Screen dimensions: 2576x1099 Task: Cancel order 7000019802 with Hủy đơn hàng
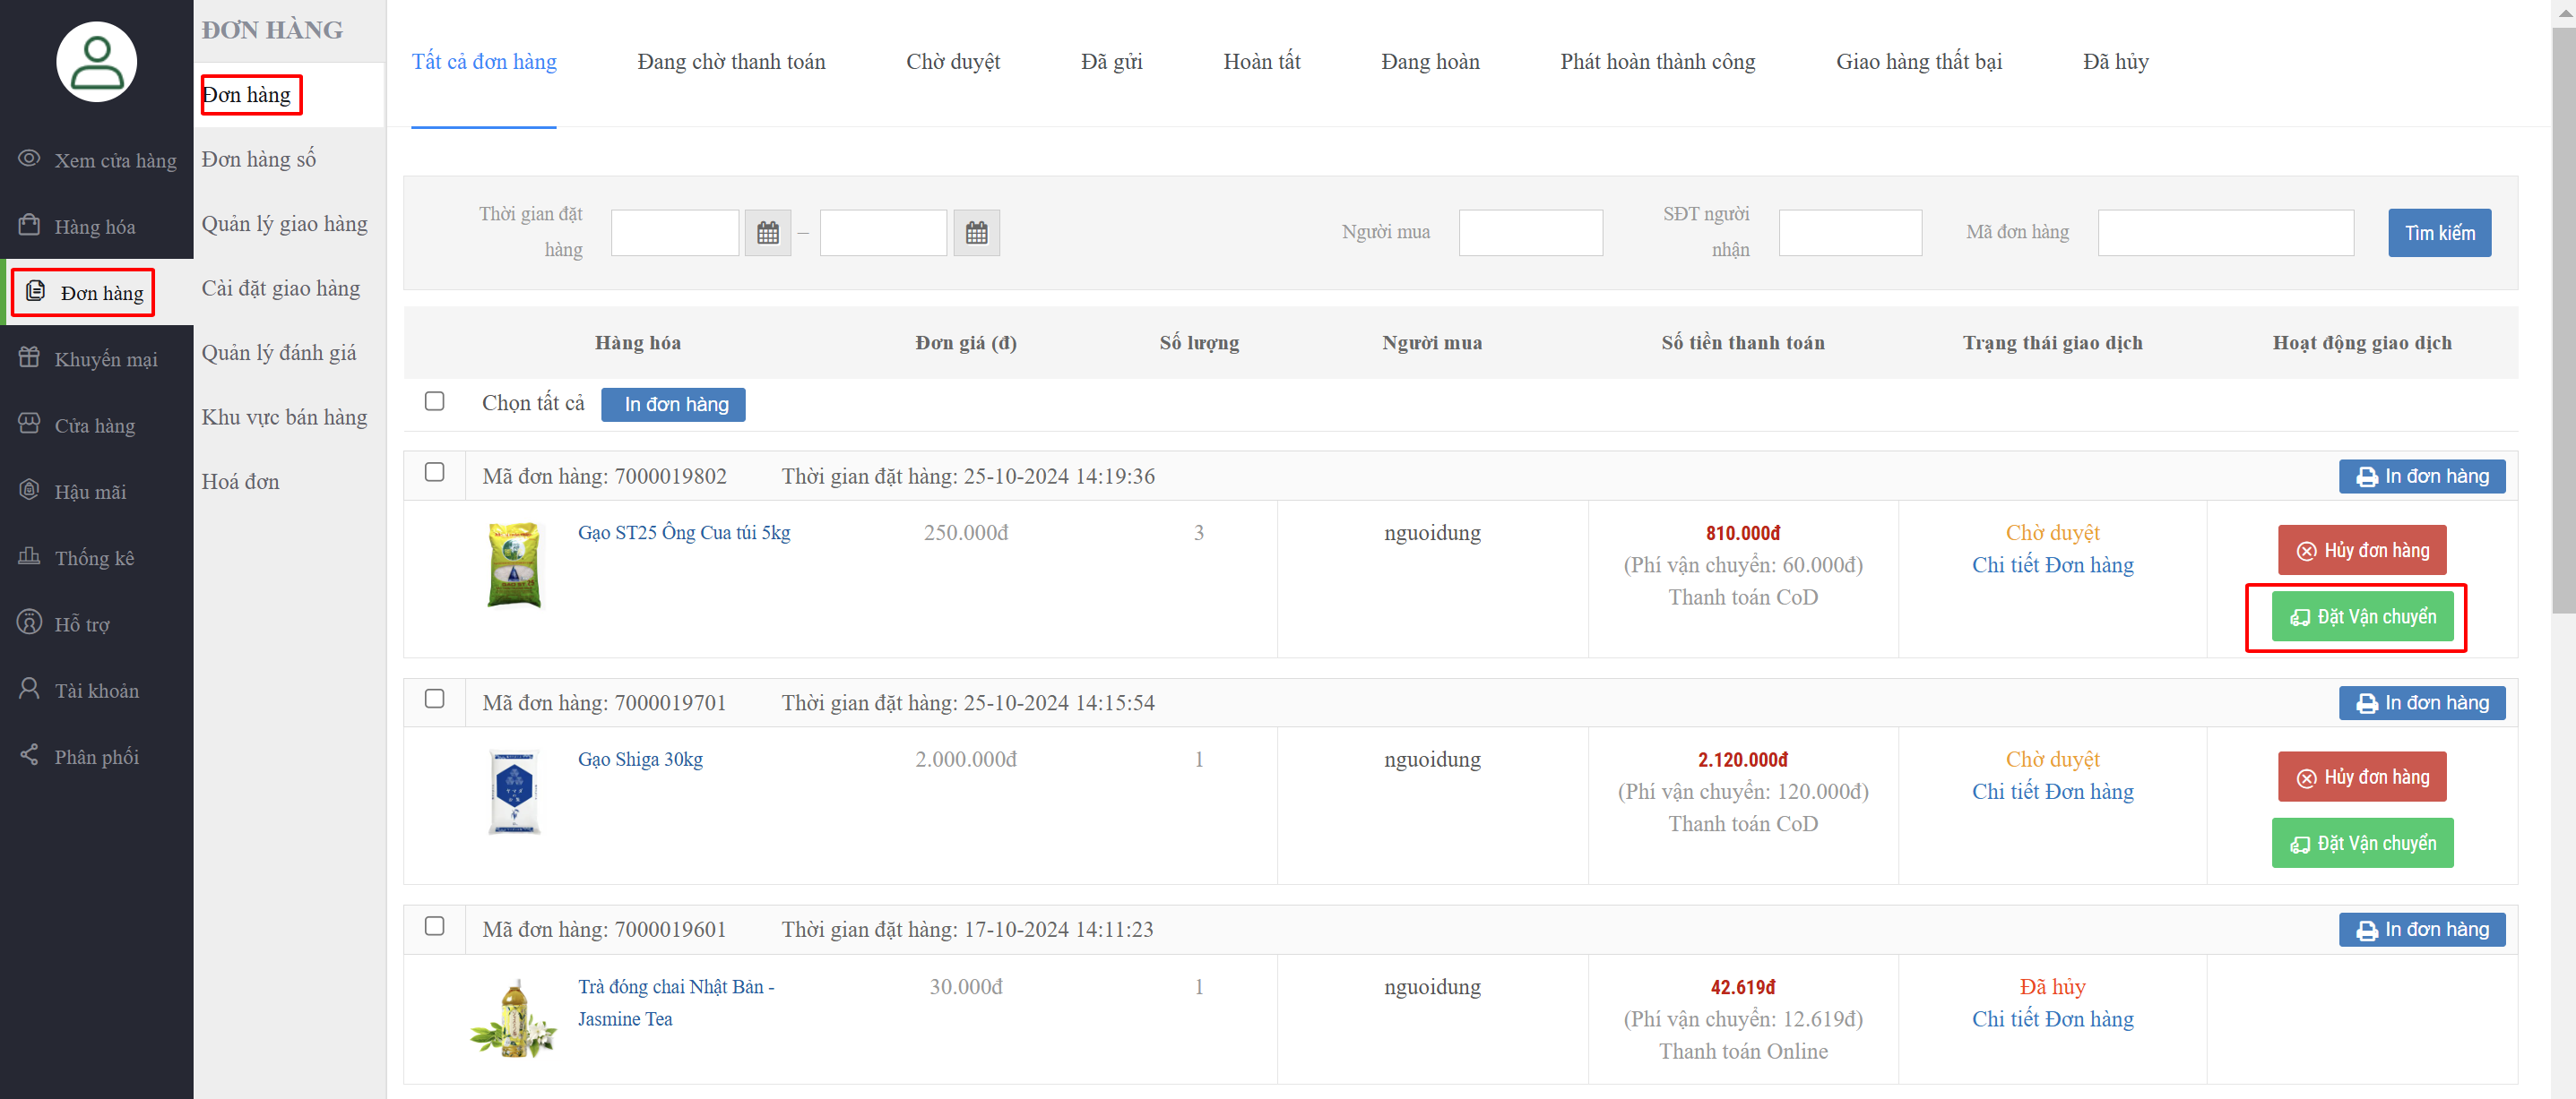pyautogui.click(x=2361, y=551)
